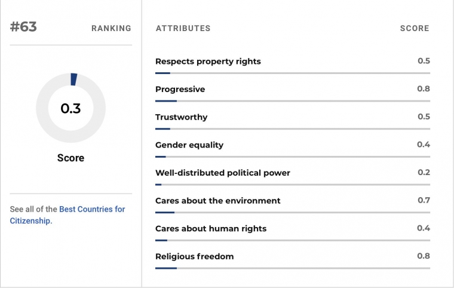Click the 0.2 political power score value

(x=424, y=173)
